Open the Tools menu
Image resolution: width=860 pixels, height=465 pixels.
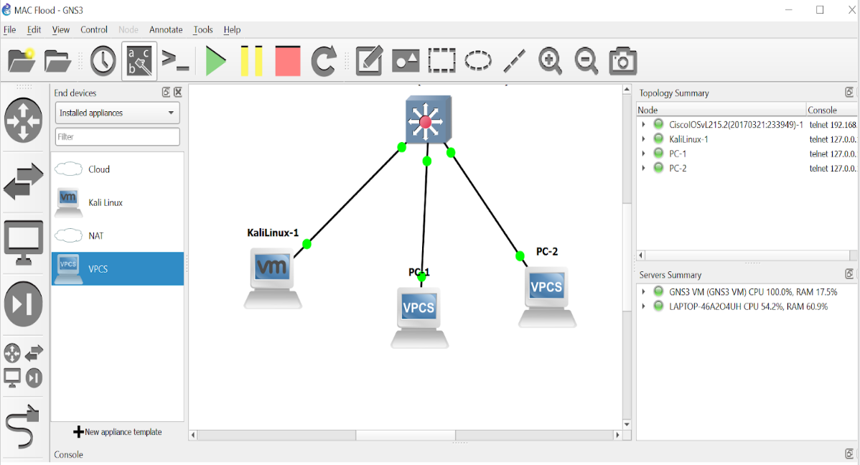tap(203, 29)
